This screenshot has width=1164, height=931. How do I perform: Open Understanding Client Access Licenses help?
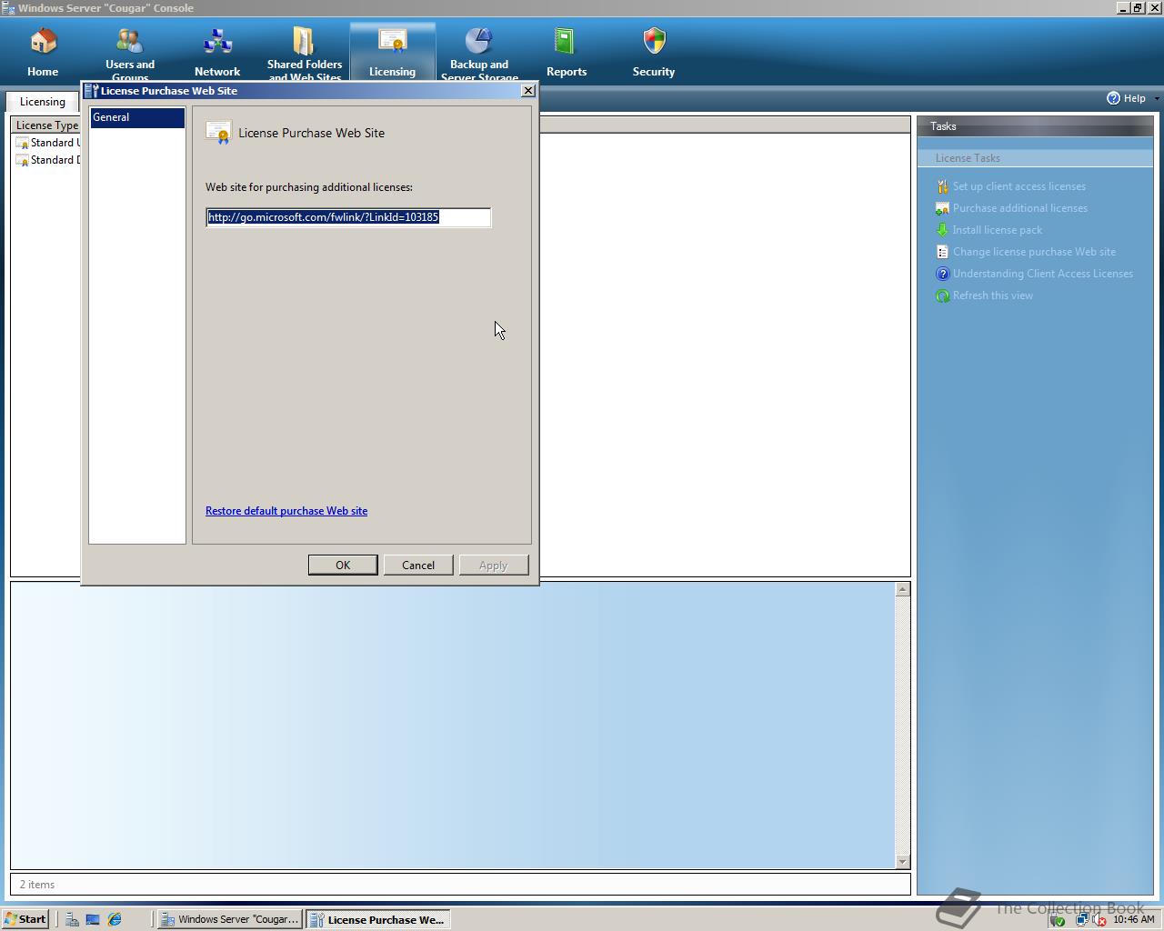tap(1042, 274)
